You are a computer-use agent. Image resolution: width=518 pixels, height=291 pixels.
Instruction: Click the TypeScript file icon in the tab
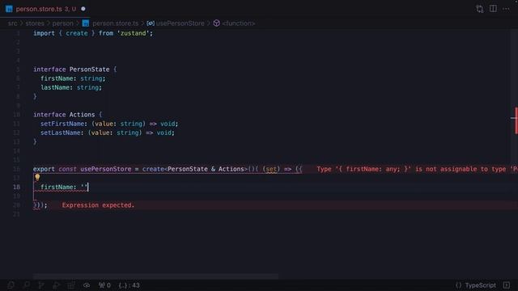coord(9,9)
